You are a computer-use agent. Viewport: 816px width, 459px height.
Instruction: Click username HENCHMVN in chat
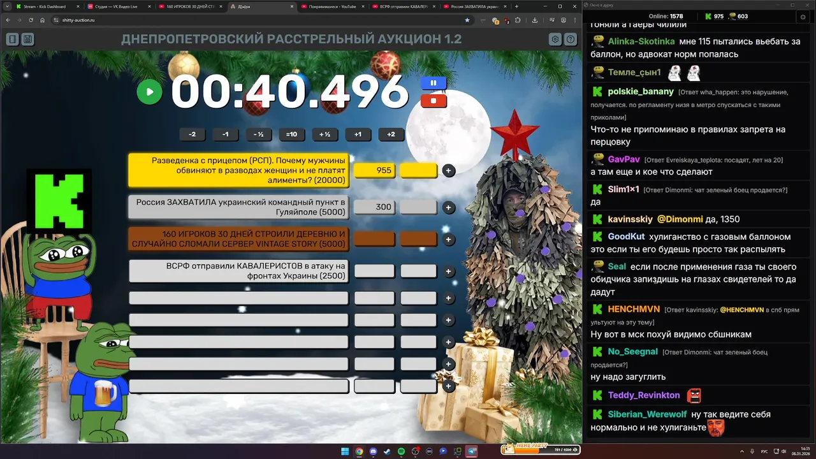pyautogui.click(x=634, y=309)
